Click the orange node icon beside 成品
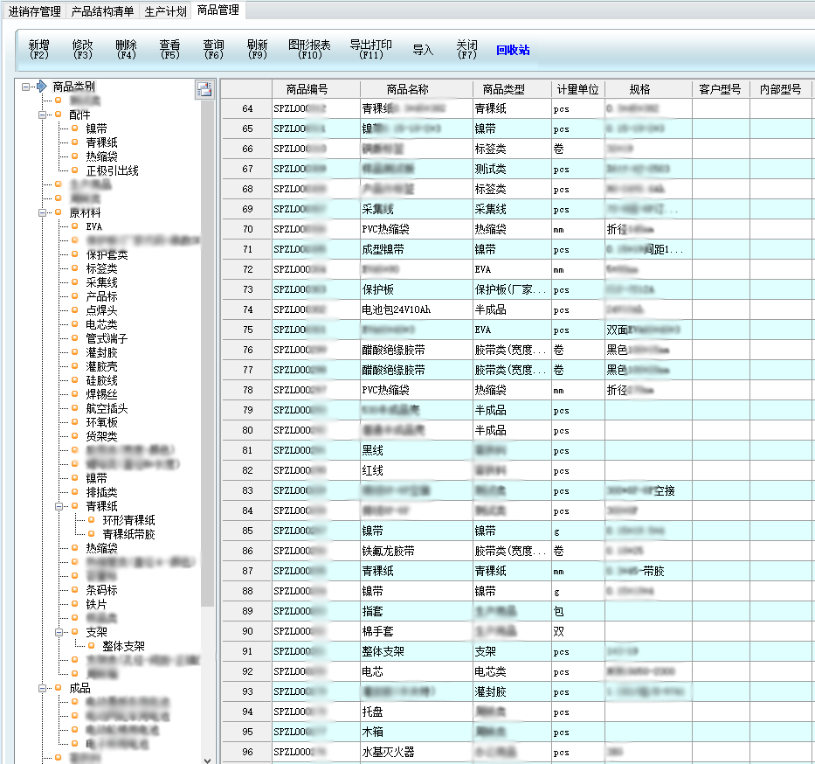The width and height of the screenshot is (815, 764). [x=59, y=688]
